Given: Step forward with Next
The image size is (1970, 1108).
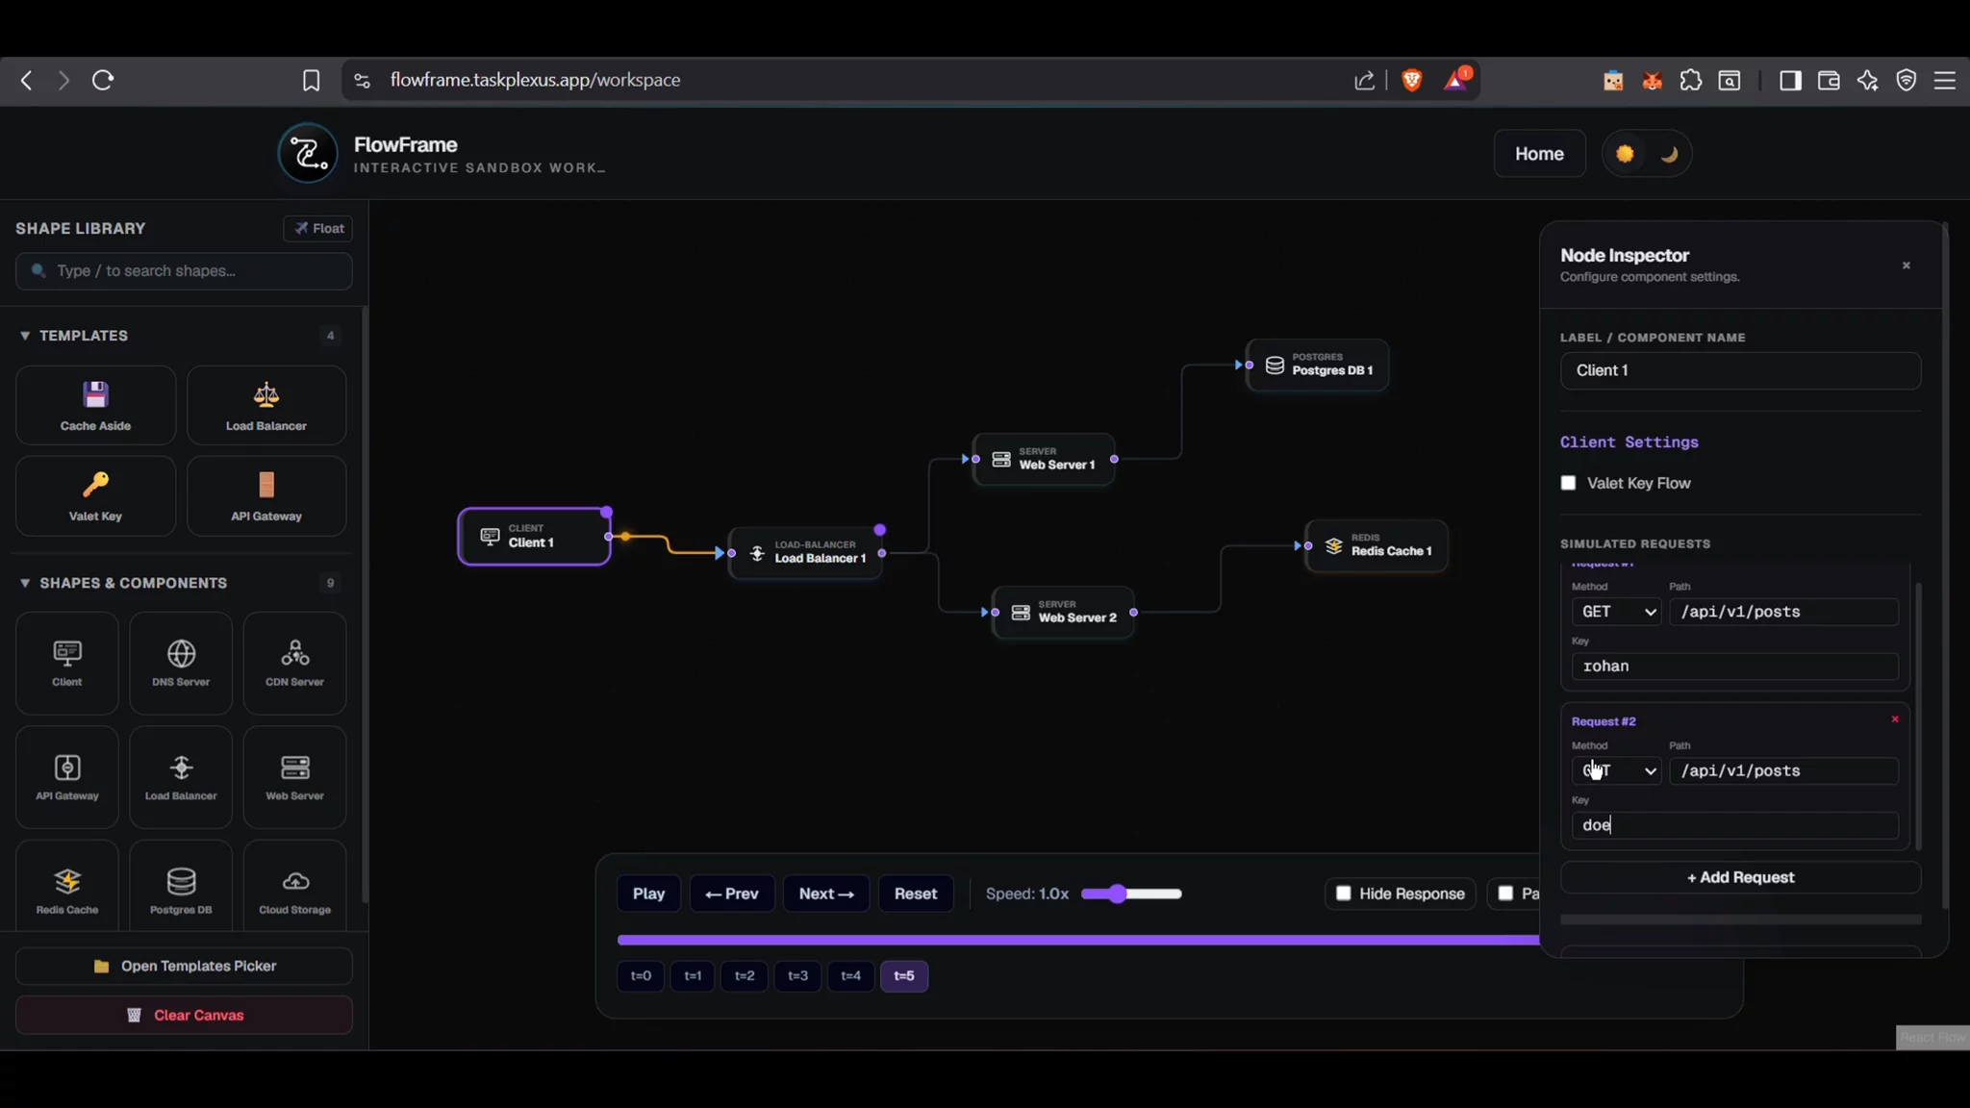Looking at the screenshot, I should pos(826,894).
